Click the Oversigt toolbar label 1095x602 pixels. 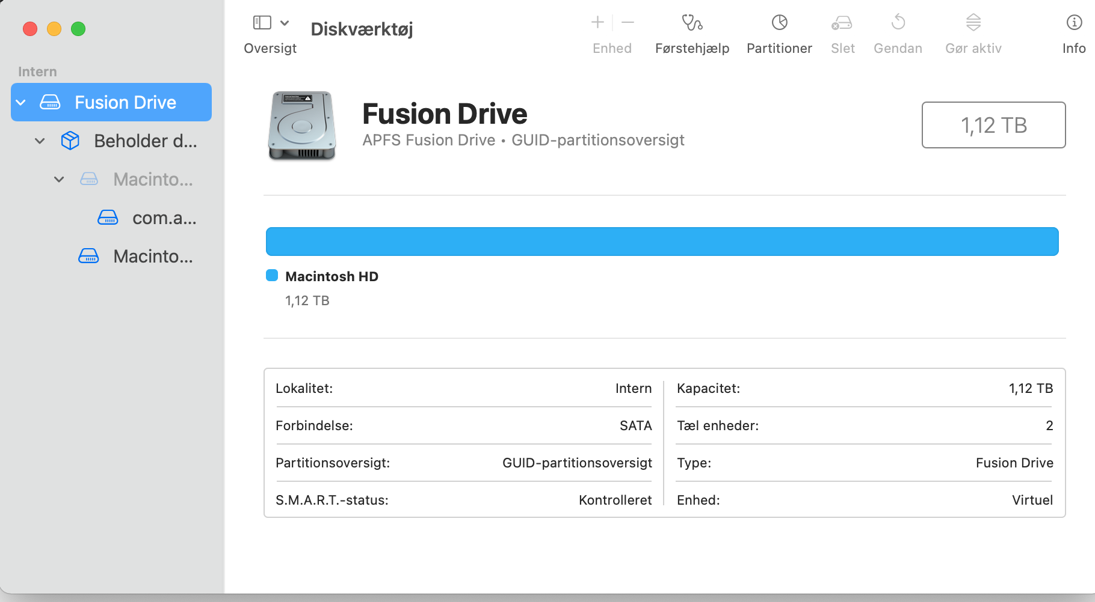(x=270, y=49)
